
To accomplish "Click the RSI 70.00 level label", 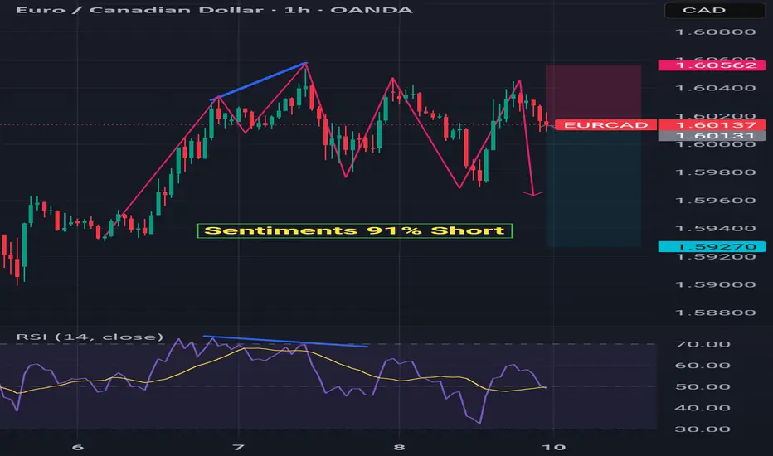I will [x=703, y=344].
